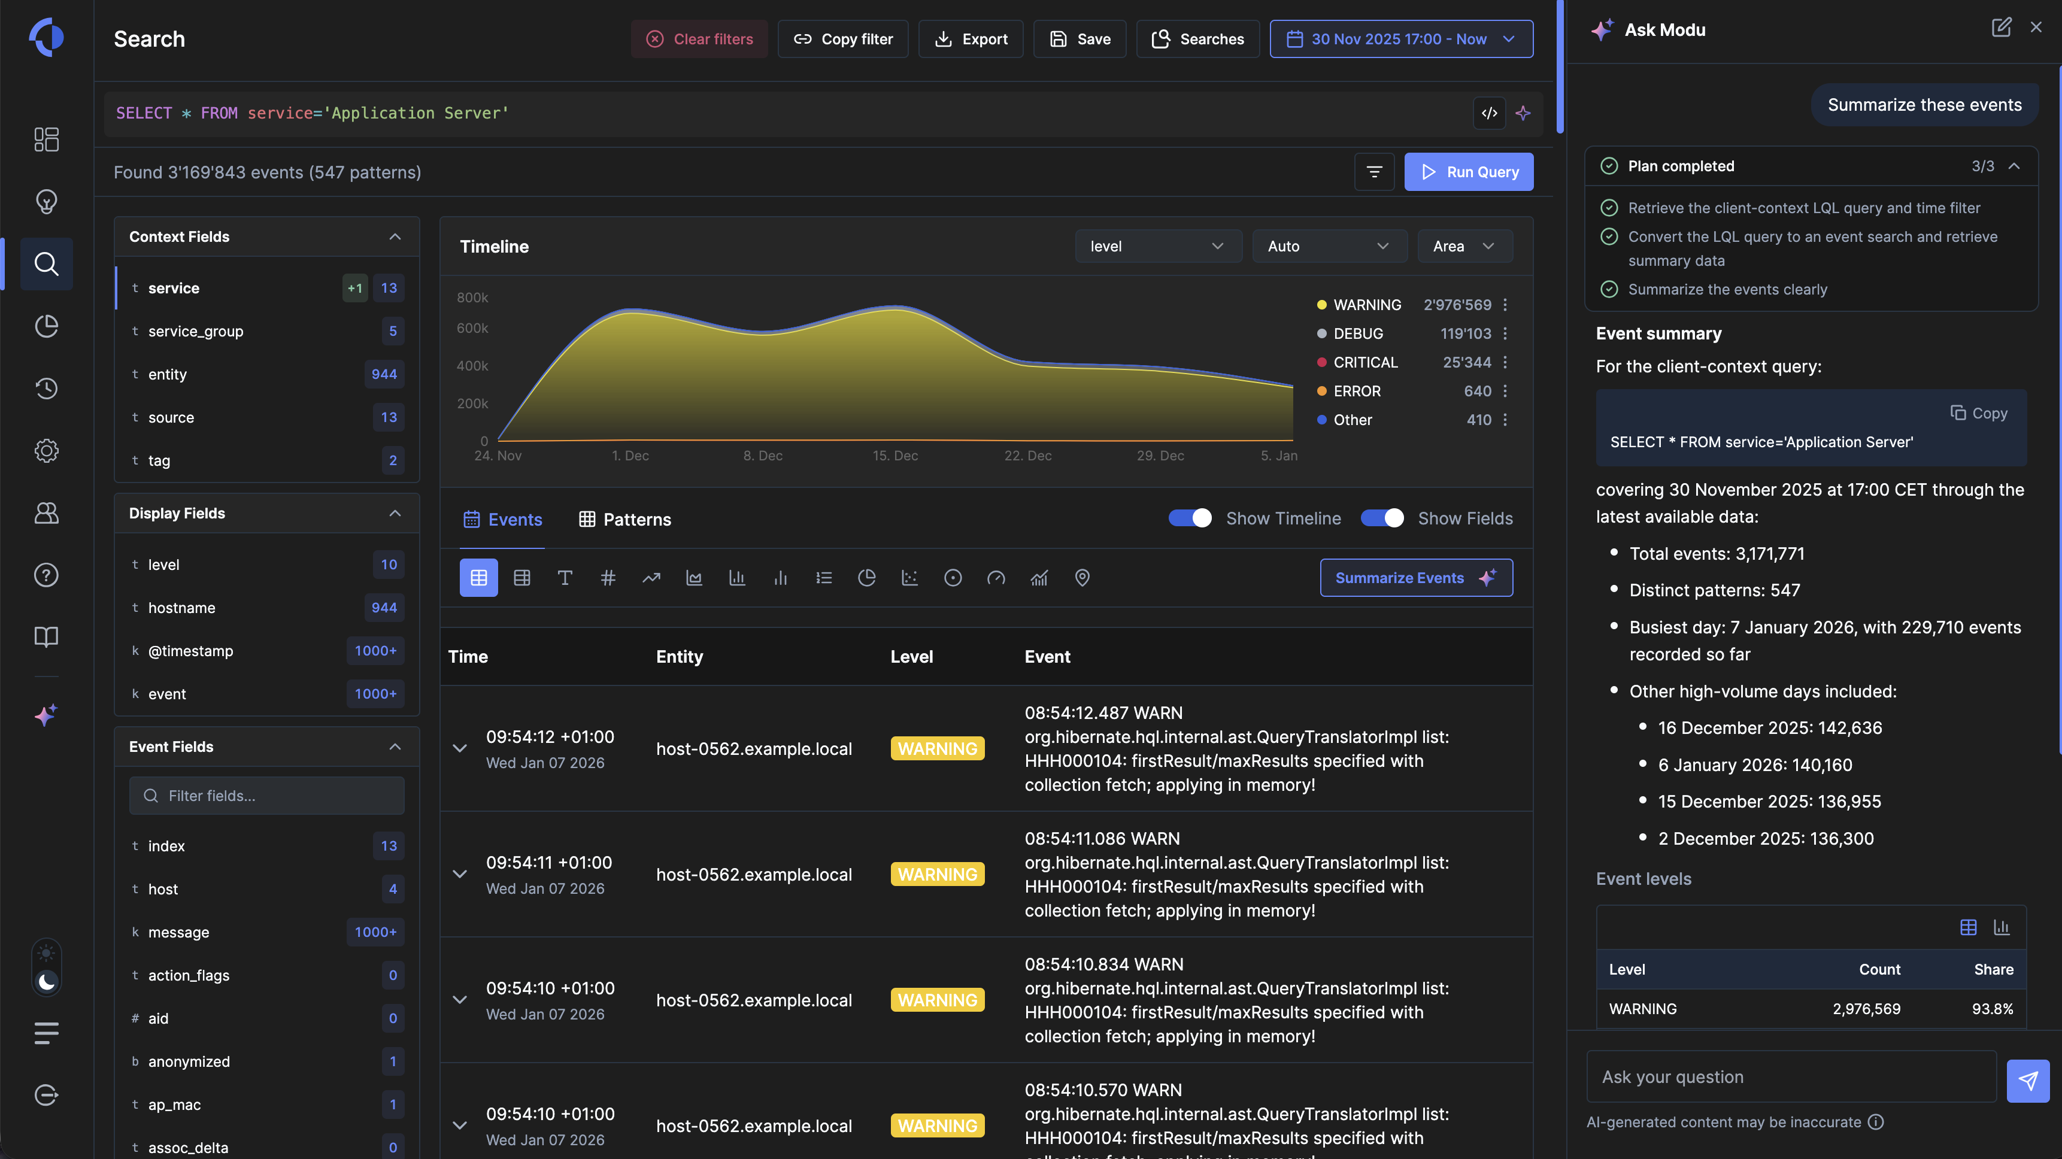Select the pie chart visualization icon
Viewport: 2062px width, 1159px height.
[x=866, y=578]
